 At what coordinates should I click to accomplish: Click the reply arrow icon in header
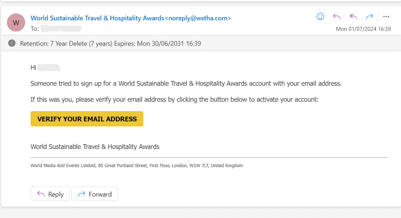click(x=337, y=17)
